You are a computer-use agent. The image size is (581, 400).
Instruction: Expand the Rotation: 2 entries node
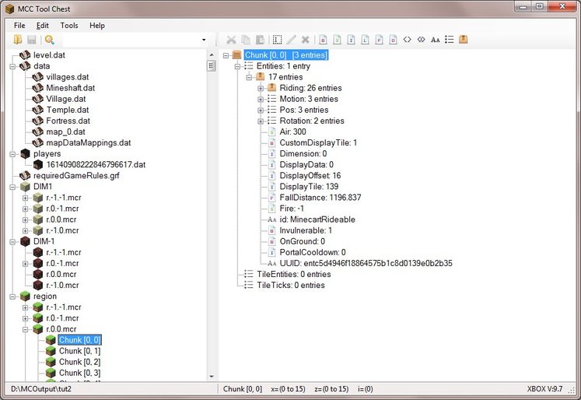tap(261, 121)
